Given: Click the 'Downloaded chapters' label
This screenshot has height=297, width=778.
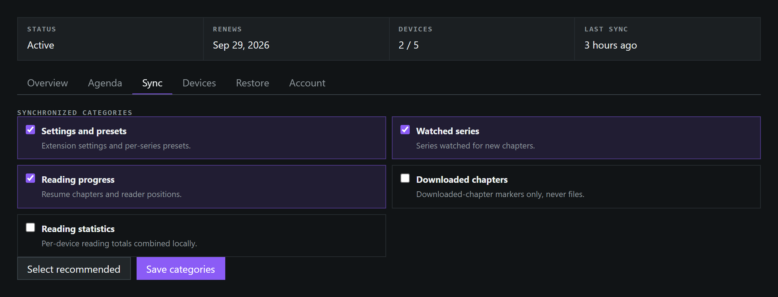Looking at the screenshot, I should [x=462, y=180].
